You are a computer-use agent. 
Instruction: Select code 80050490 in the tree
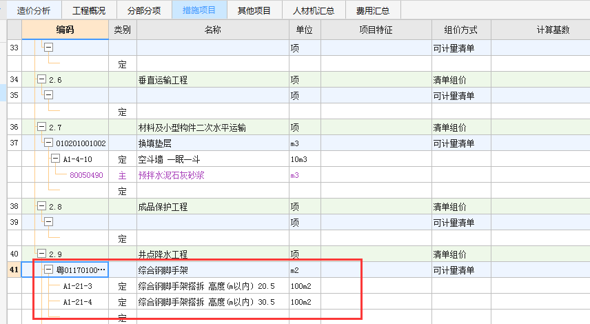86,175
